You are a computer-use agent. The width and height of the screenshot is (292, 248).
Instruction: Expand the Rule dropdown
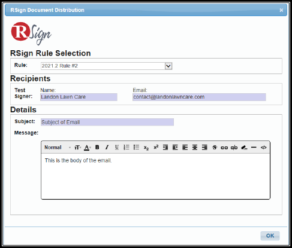pos(168,66)
